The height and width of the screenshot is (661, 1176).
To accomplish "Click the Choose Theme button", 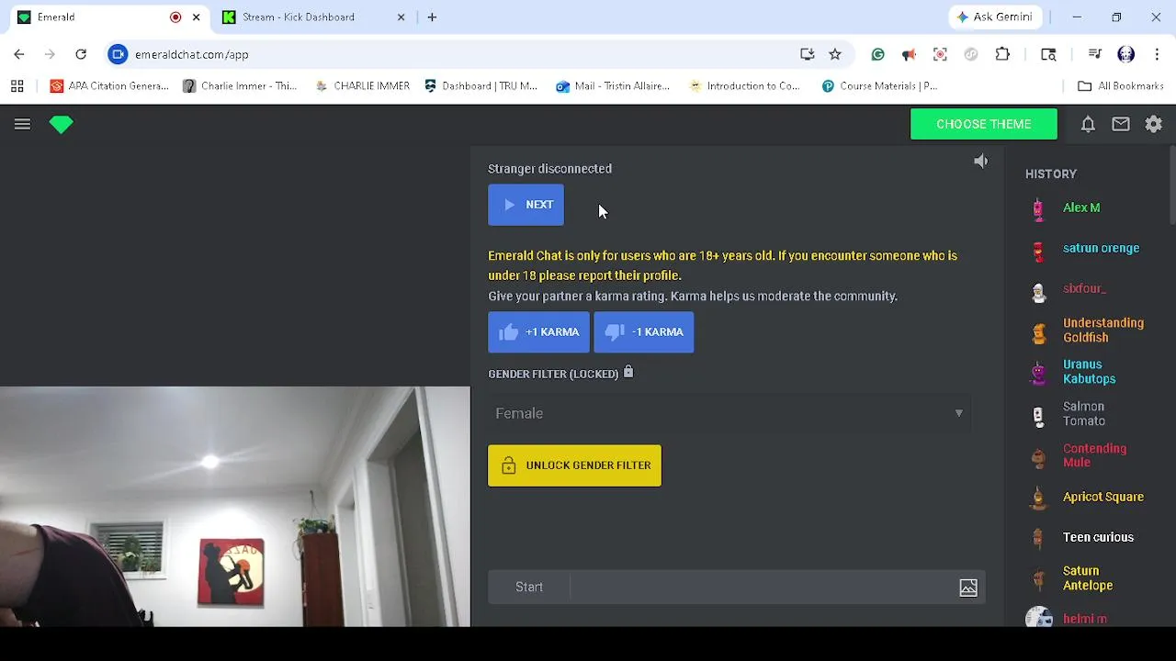I will point(984,124).
